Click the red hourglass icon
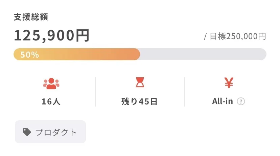 tap(140, 83)
